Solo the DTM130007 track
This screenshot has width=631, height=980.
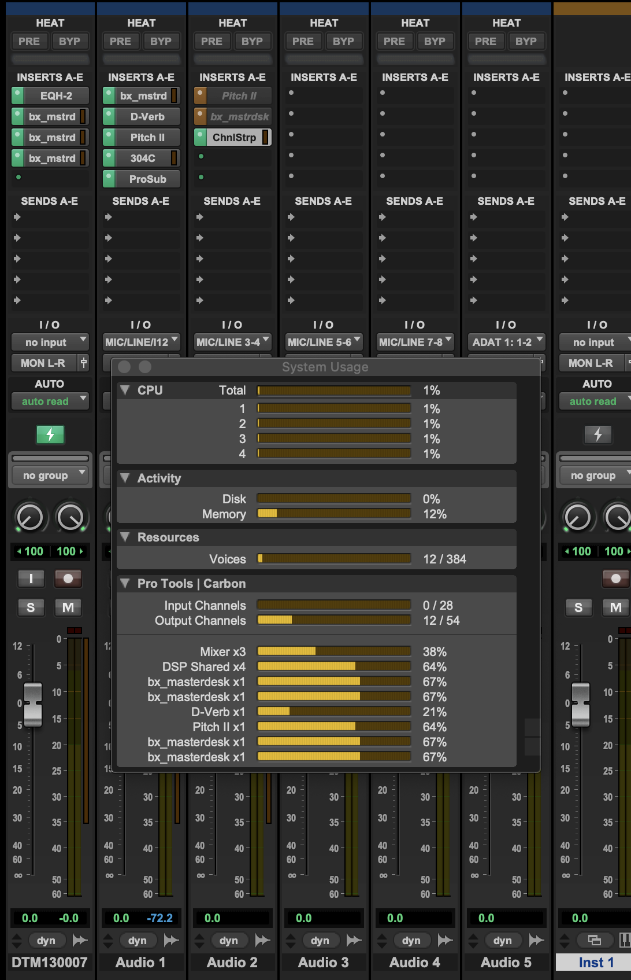coord(31,607)
